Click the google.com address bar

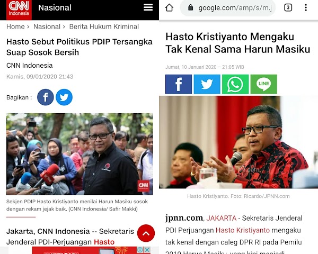(x=228, y=8)
